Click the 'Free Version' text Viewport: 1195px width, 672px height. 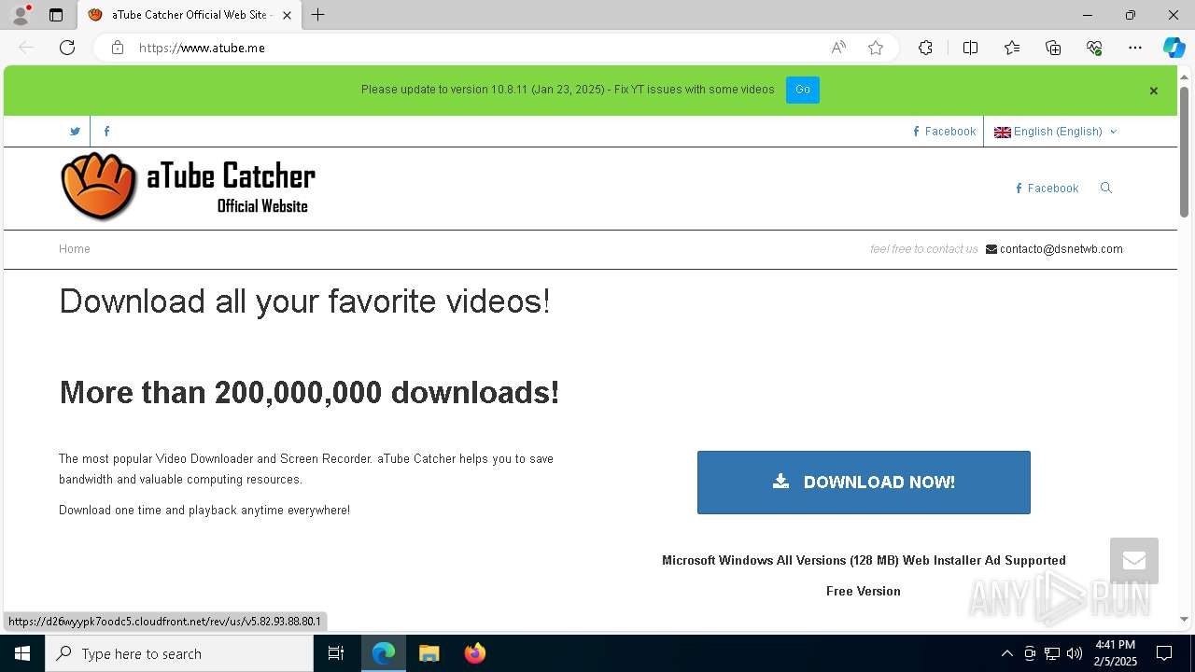864,592
